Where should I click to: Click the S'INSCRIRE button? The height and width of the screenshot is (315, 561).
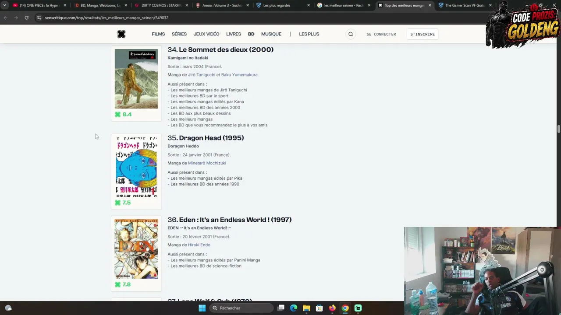[x=423, y=34]
